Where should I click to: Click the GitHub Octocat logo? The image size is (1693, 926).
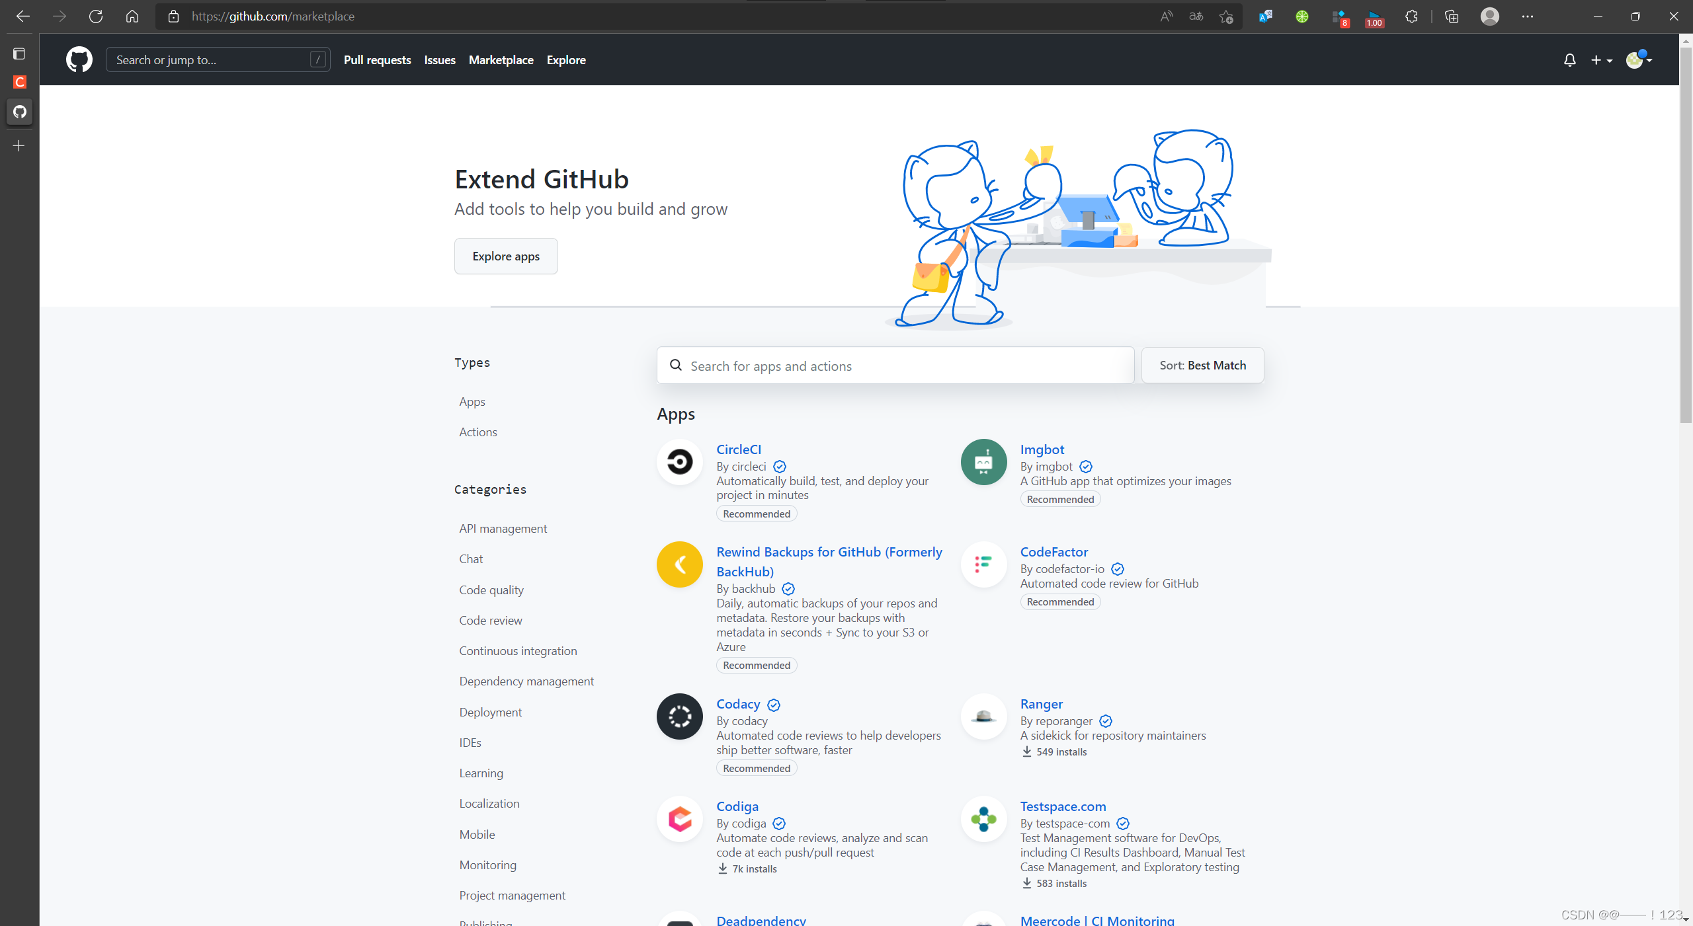pos(79,59)
